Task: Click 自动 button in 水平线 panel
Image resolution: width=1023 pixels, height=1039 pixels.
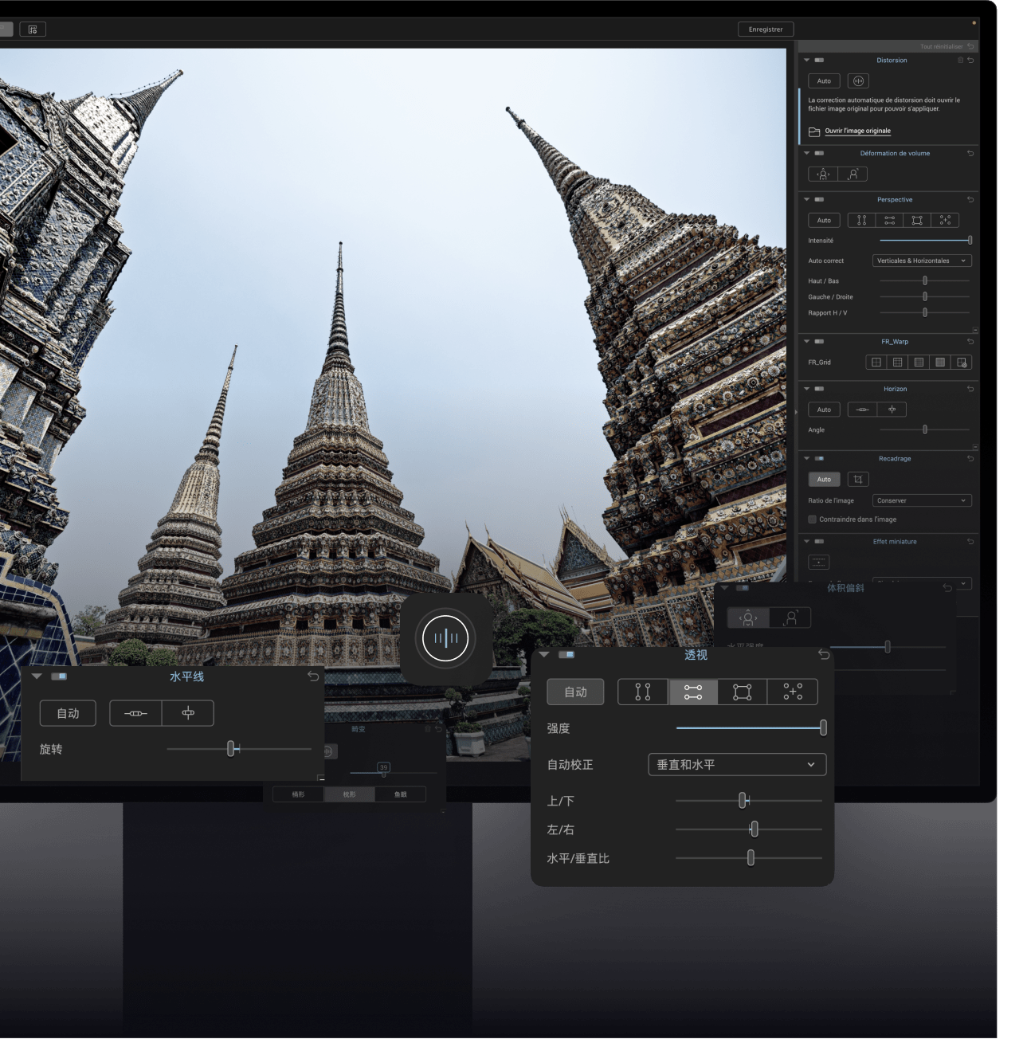Action: pyautogui.click(x=68, y=713)
